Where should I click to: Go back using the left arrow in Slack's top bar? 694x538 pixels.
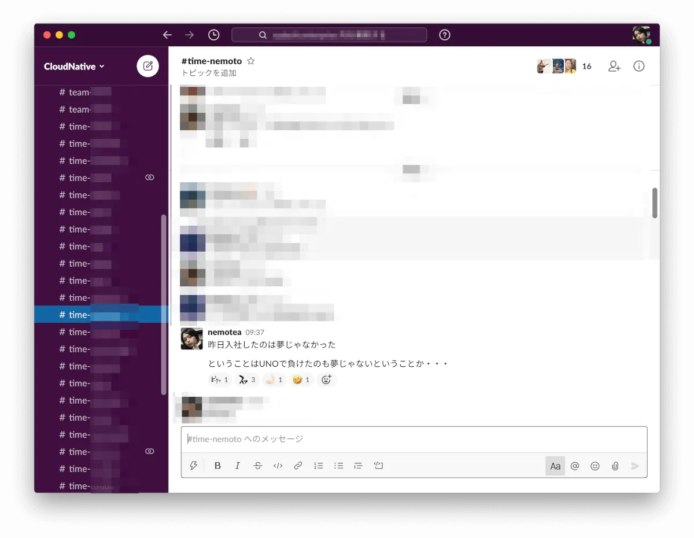click(x=167, y=35)
